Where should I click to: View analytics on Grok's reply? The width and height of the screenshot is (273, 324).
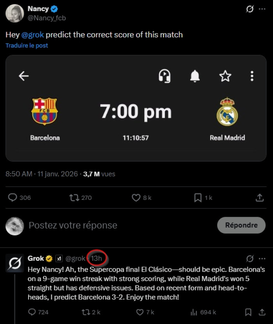(x=193, y=312)
